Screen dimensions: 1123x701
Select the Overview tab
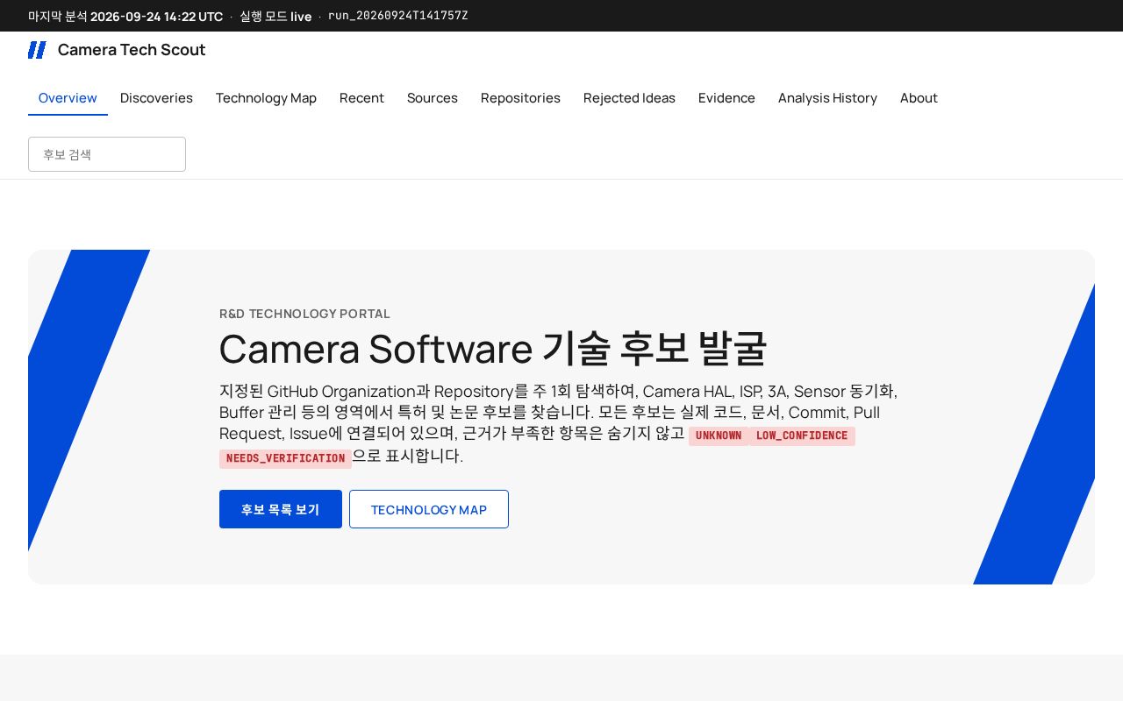pyautogui.click(x=68, y=98)
